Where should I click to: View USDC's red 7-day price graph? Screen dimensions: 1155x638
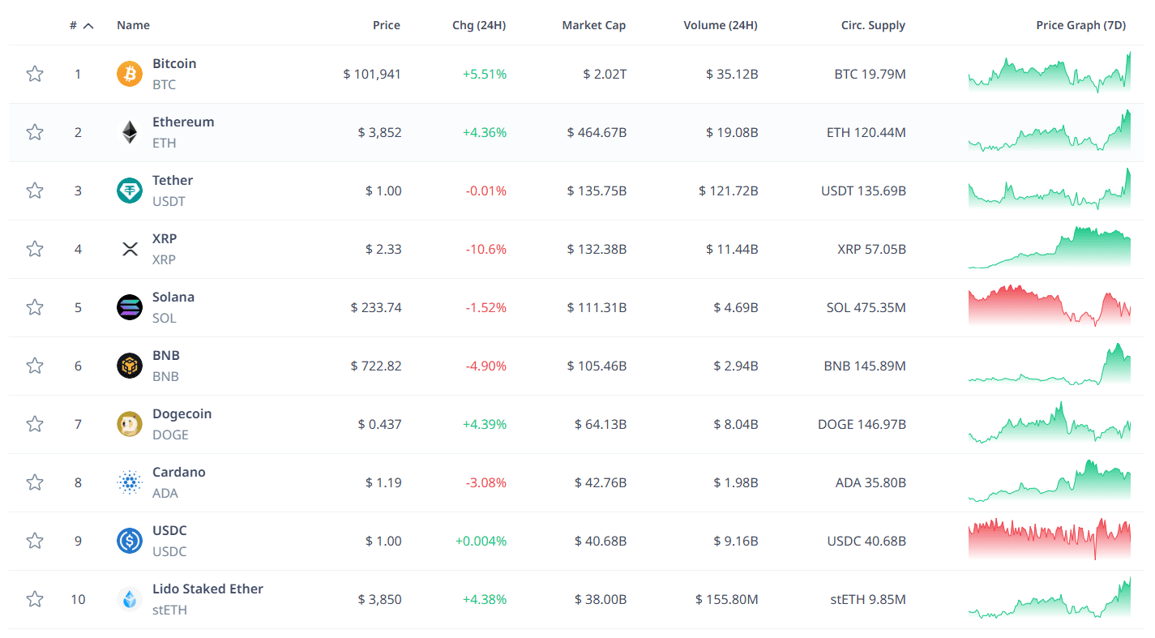point(1050,539)
